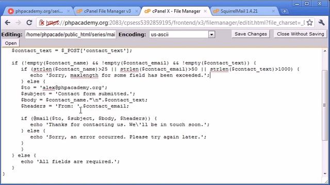The image size is (330, 185).
Task: Click the Editing file path field
Action: (x=71, y=34)
